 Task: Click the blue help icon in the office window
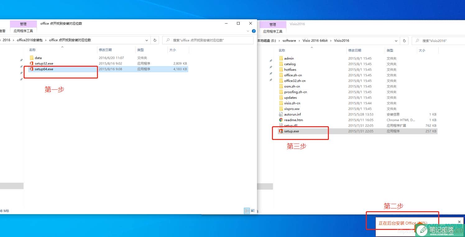tap(254, 31)
